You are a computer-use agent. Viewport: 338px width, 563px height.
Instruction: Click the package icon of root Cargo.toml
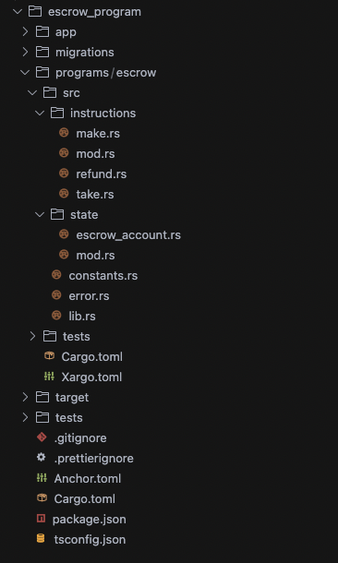[42, 498]
